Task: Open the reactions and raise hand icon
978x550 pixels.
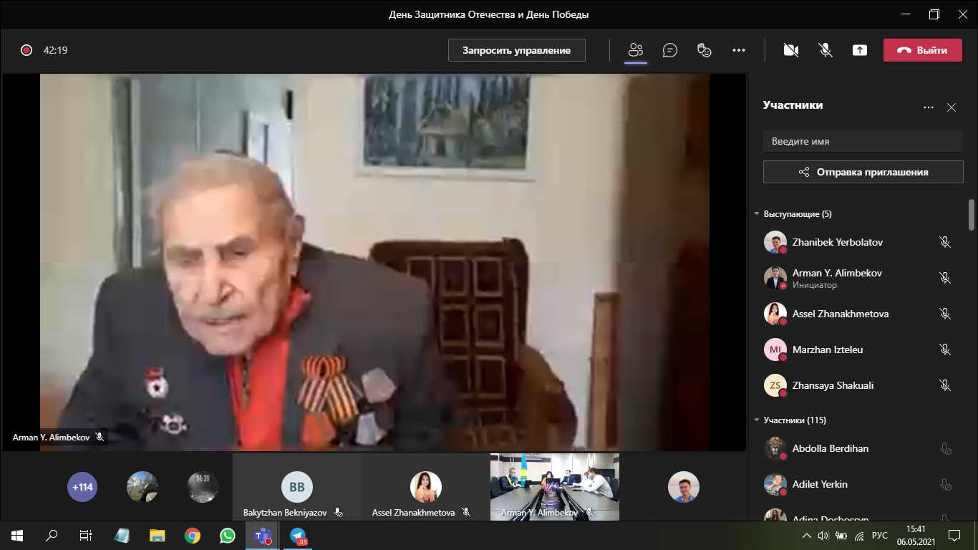Action: tap(705, 50)
